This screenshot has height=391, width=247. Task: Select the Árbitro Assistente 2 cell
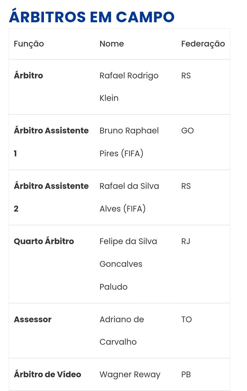[x=51, y=197]
